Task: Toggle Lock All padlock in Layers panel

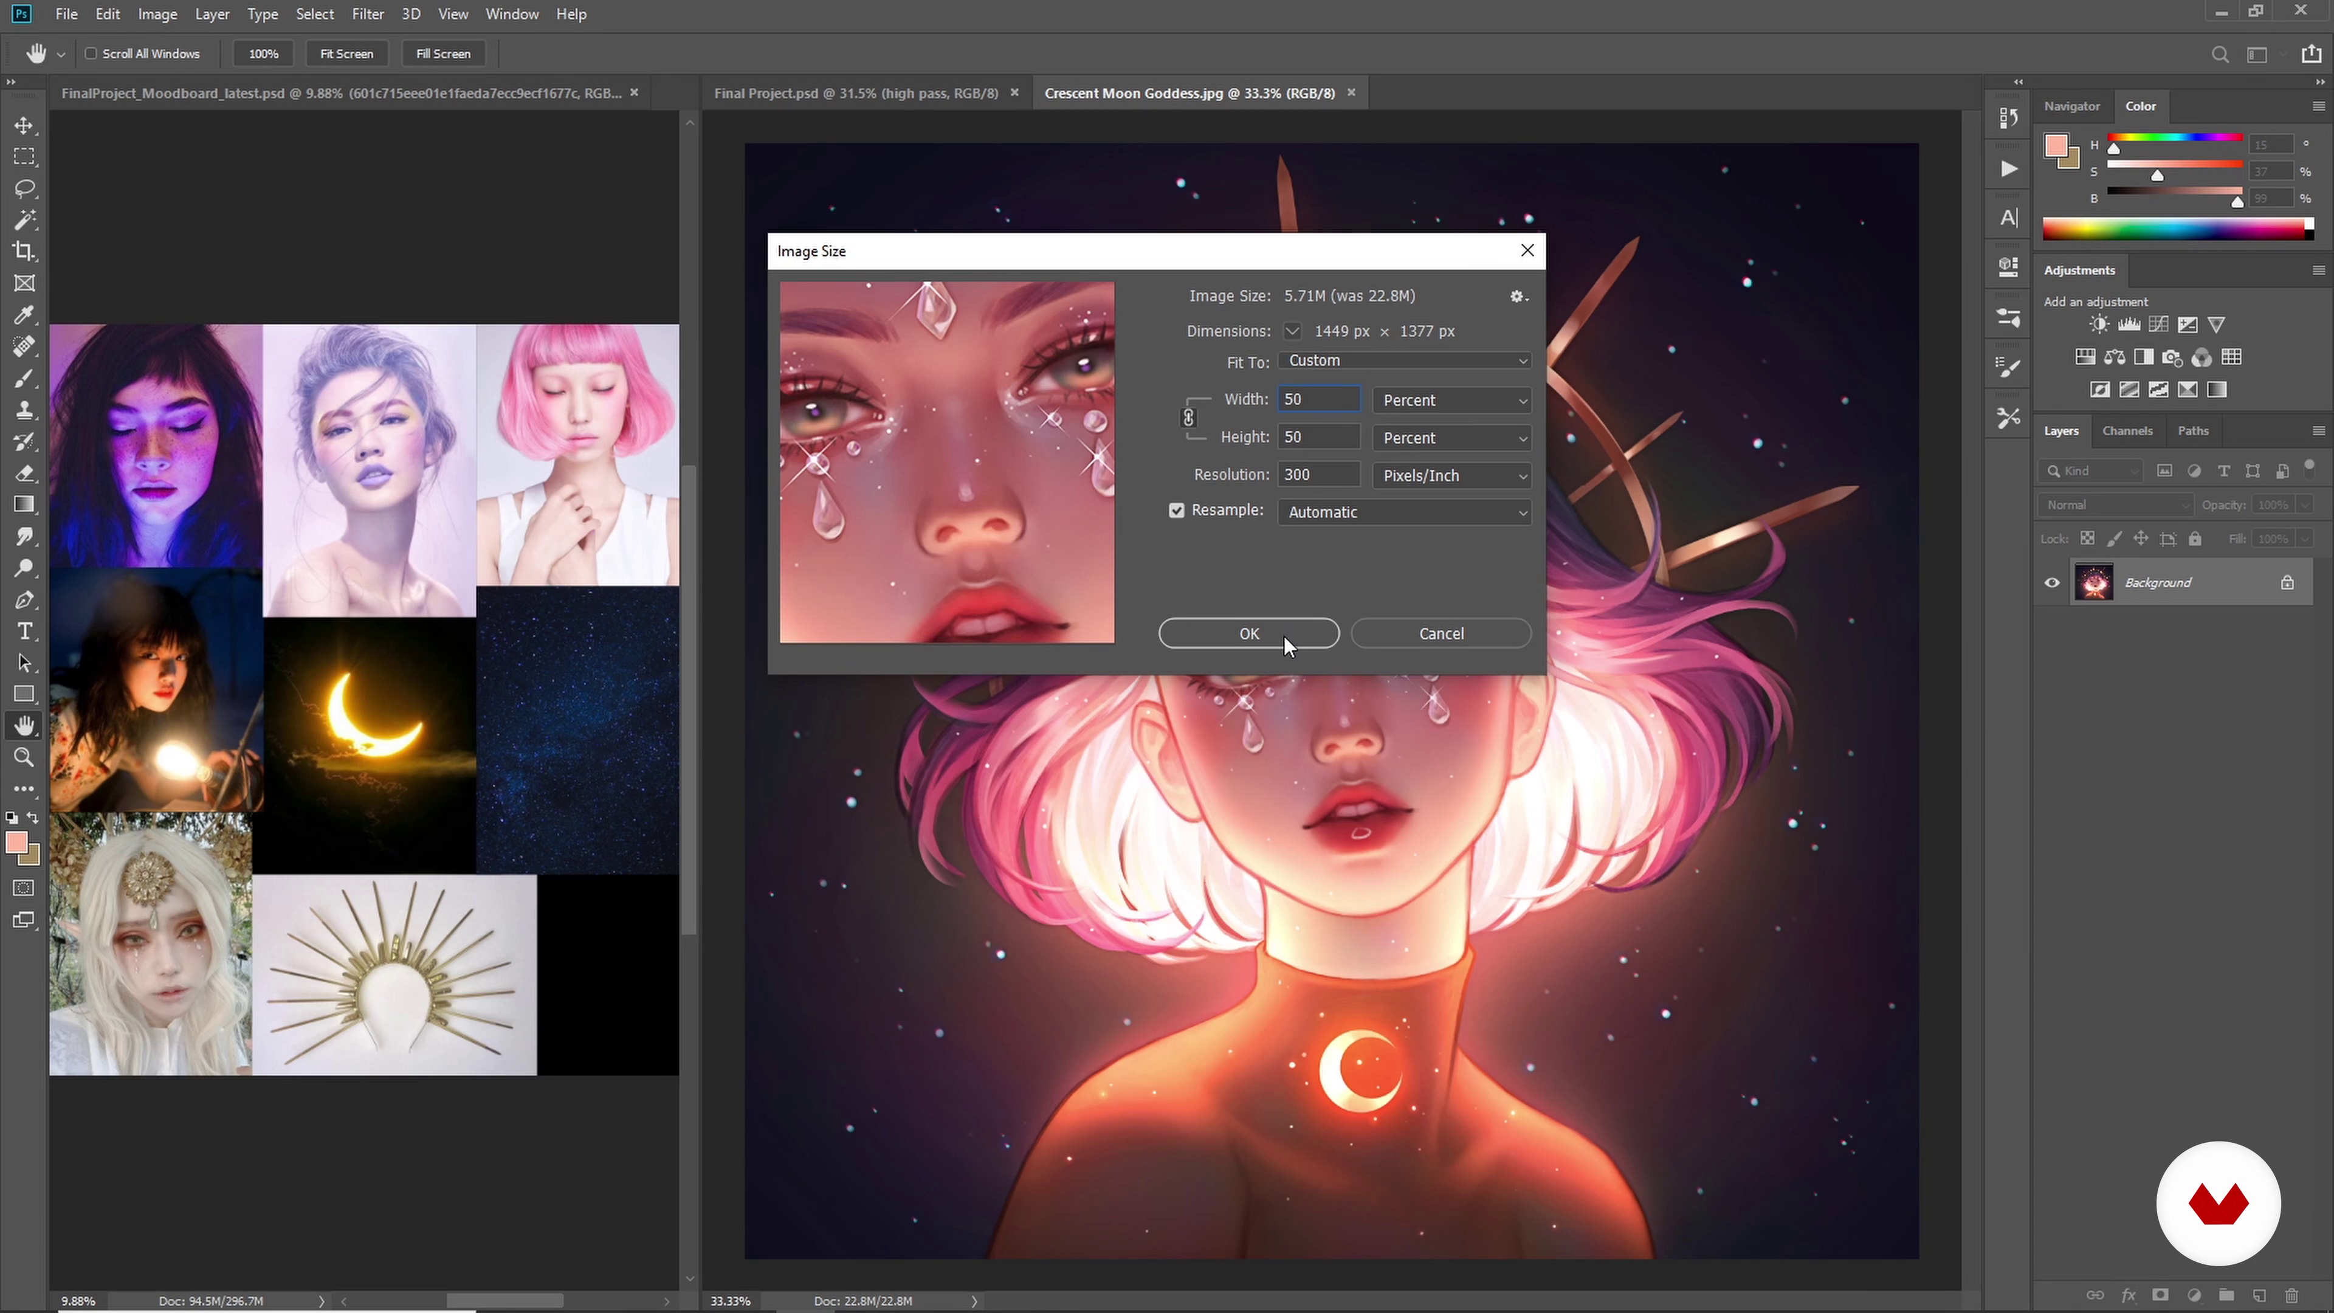Action: coord(2194,538)
